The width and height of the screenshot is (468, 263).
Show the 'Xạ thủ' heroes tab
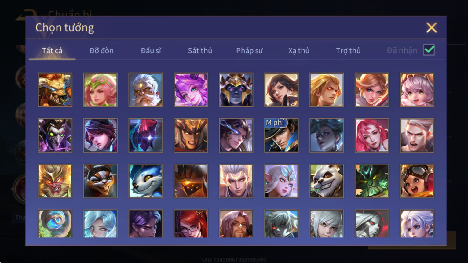click(x=299, y=51)
